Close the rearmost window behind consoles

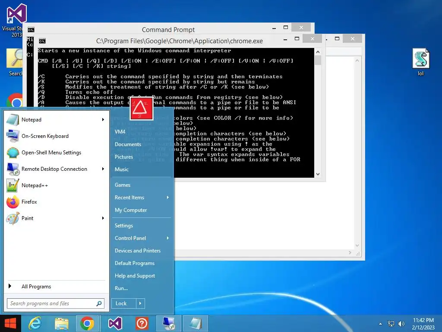point(353,38)
